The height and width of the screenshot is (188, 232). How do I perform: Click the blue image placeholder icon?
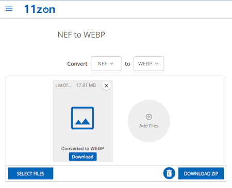[x=82, y=118]
